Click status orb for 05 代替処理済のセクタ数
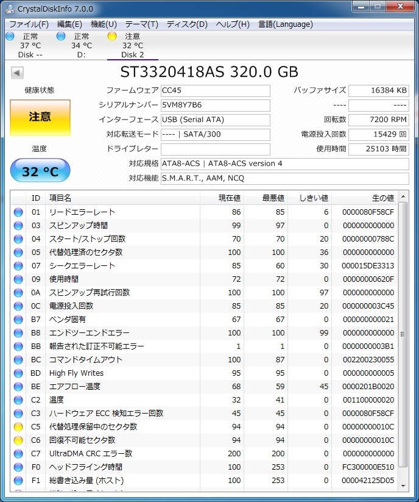Viewport: 419px width, 502px height. [x=18, y=253]
